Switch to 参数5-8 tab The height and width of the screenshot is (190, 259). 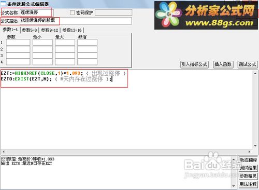(30, 30)
